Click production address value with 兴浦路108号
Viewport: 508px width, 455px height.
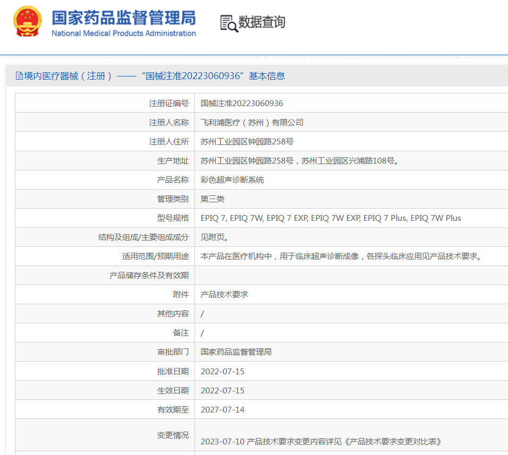pos(299,160)
